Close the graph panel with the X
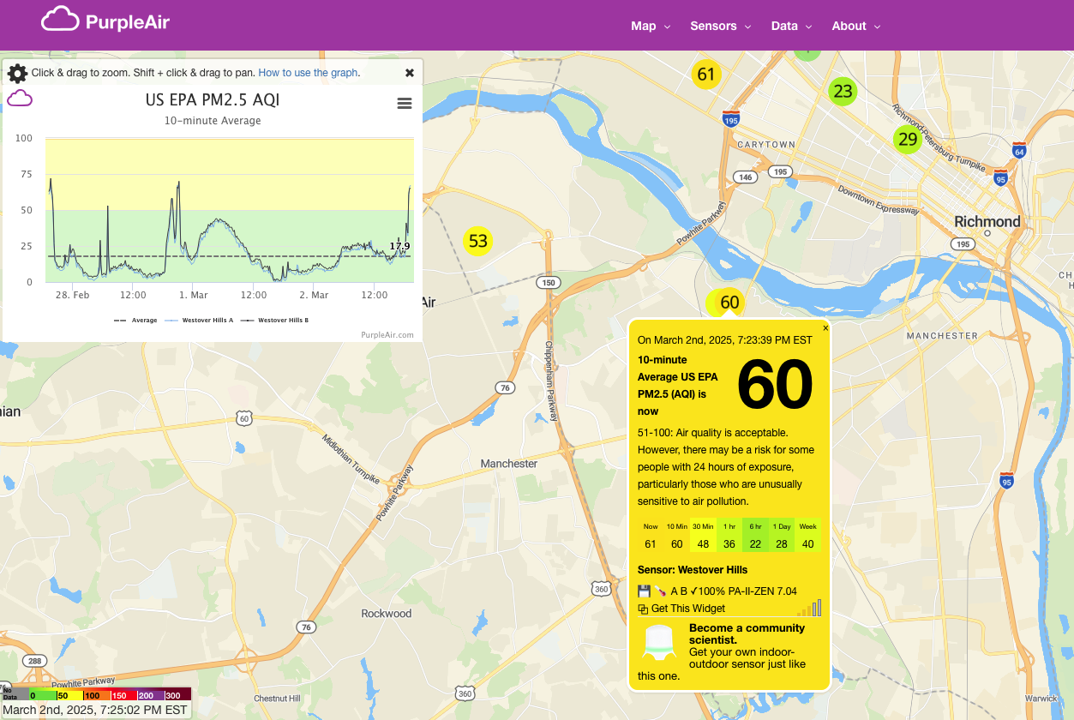This screenshot has height=720, width=1074. click(x=410, y=73)
